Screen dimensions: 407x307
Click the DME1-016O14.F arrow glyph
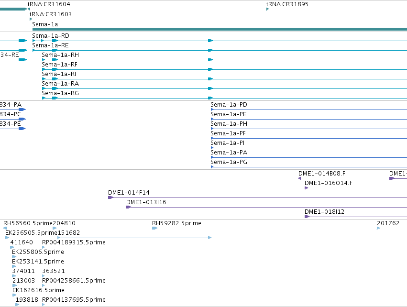click(x=306, y=188)
